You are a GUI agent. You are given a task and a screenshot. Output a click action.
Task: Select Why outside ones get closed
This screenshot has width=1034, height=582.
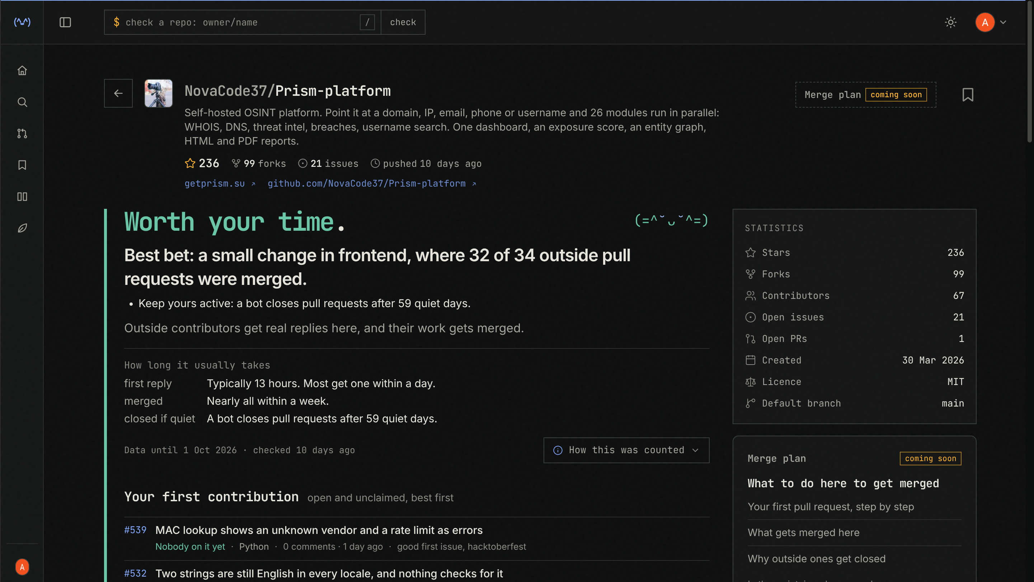click(x=817, y=559)
